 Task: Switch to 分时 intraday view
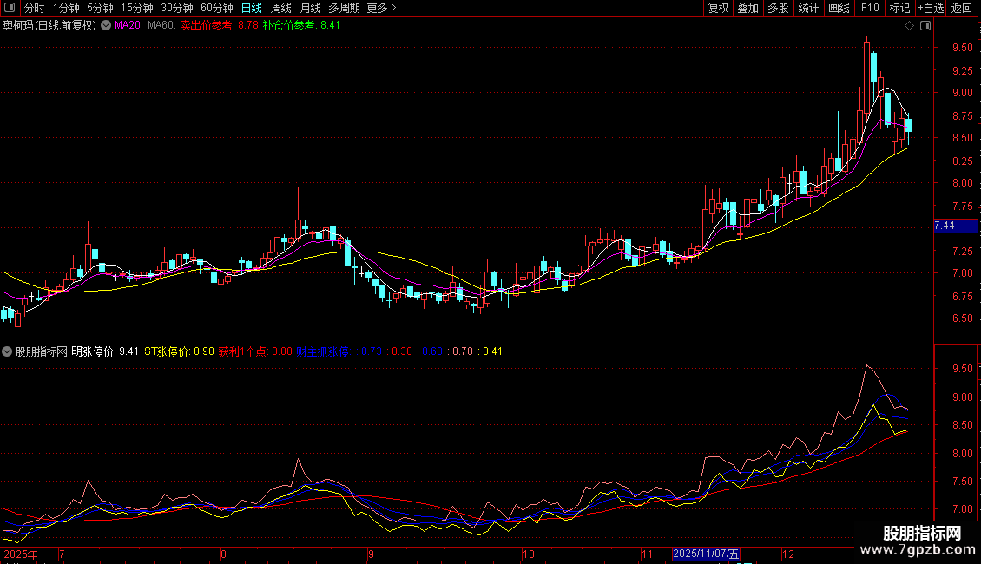pyautogui.click(x=34, y=8)
